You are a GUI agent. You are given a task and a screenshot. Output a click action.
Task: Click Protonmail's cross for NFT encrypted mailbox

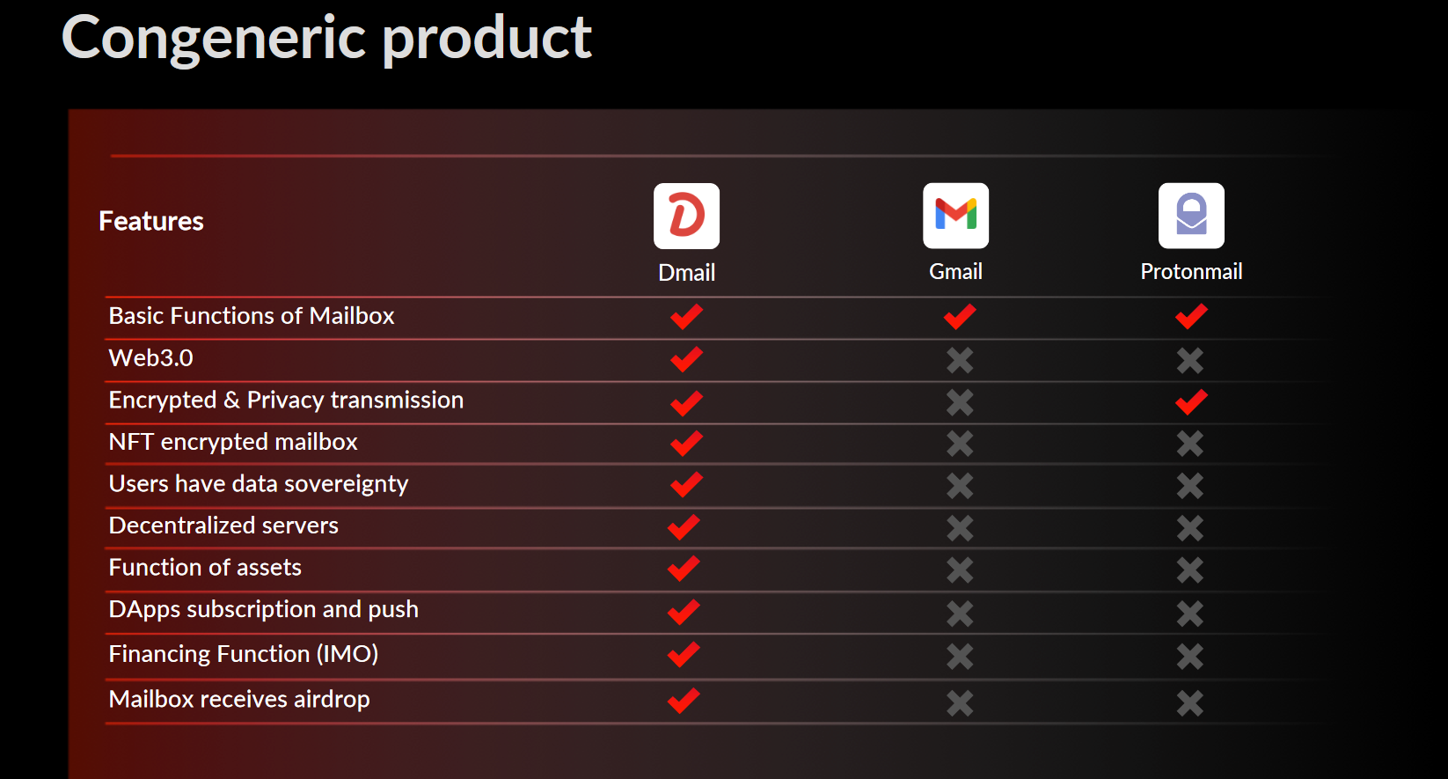click(x=1190, y=444)
